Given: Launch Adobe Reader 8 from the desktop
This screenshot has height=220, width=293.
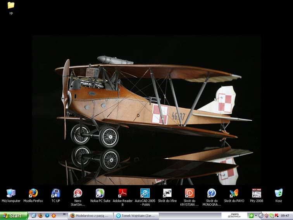Looking at the screenshot, I should coord(122,193).
